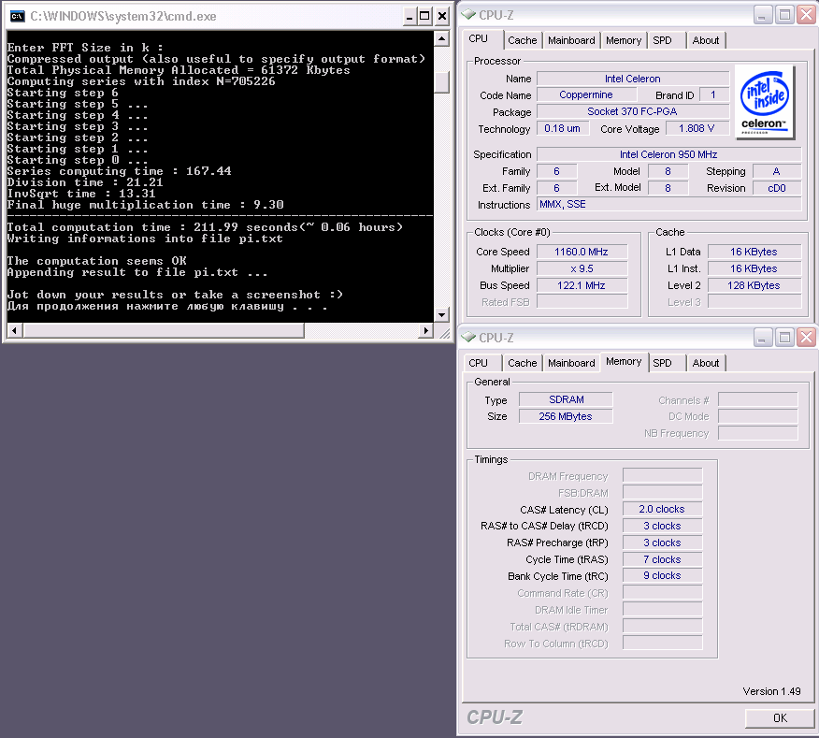819x738 pixels.
Task: Click Cycle Time (tRAS) value '7 clocks'
Action: coord(662,559)
